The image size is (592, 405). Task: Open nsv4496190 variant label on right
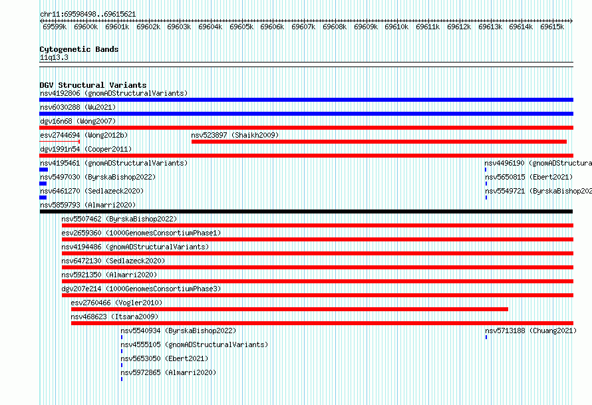(x=538, y=163)
